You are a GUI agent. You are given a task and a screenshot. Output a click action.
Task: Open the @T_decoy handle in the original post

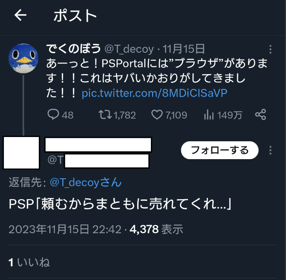pyautogui.click(x=129, y=49)
